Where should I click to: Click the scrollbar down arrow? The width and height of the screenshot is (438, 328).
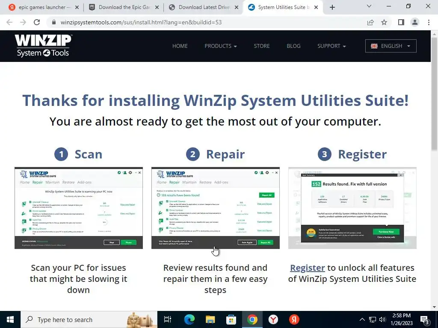(x=435, y=307)
